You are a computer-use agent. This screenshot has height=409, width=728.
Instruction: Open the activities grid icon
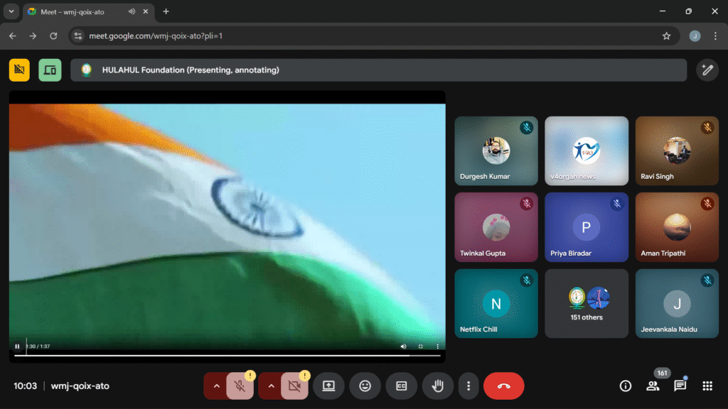point(707,386)
